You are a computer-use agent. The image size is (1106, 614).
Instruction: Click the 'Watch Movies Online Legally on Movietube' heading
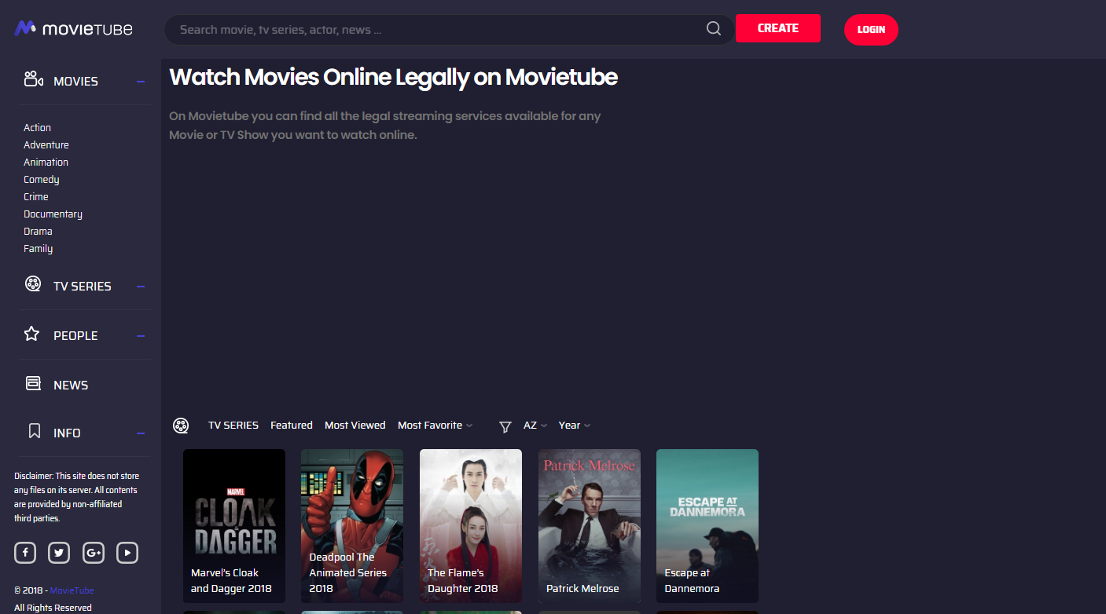click(393, 77)
